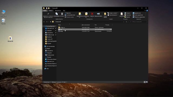The image size is (173, 97).
Task: Open Быстрый доступ (Quick access) in sidebar
Action: click(50, 26)
